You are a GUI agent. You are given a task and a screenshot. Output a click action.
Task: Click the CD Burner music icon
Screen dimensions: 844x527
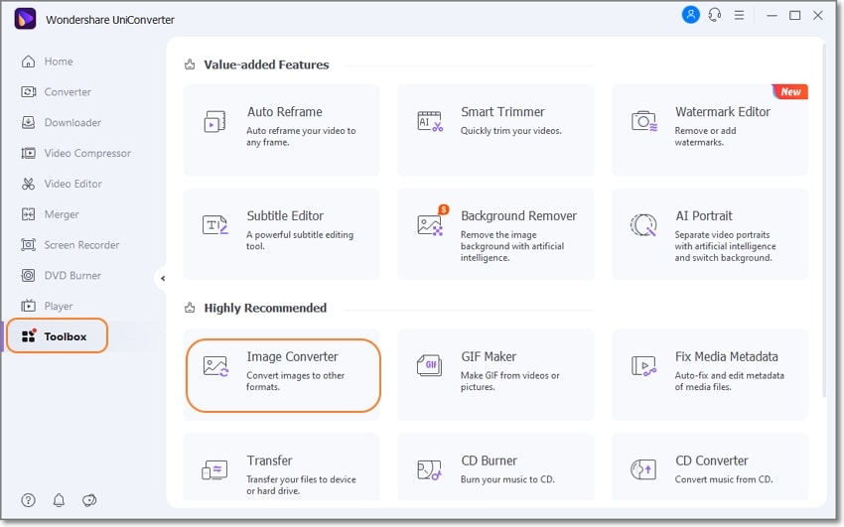point(430,470)
